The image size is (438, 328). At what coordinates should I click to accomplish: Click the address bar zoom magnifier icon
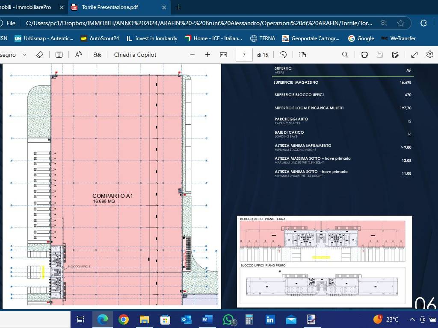384,23
